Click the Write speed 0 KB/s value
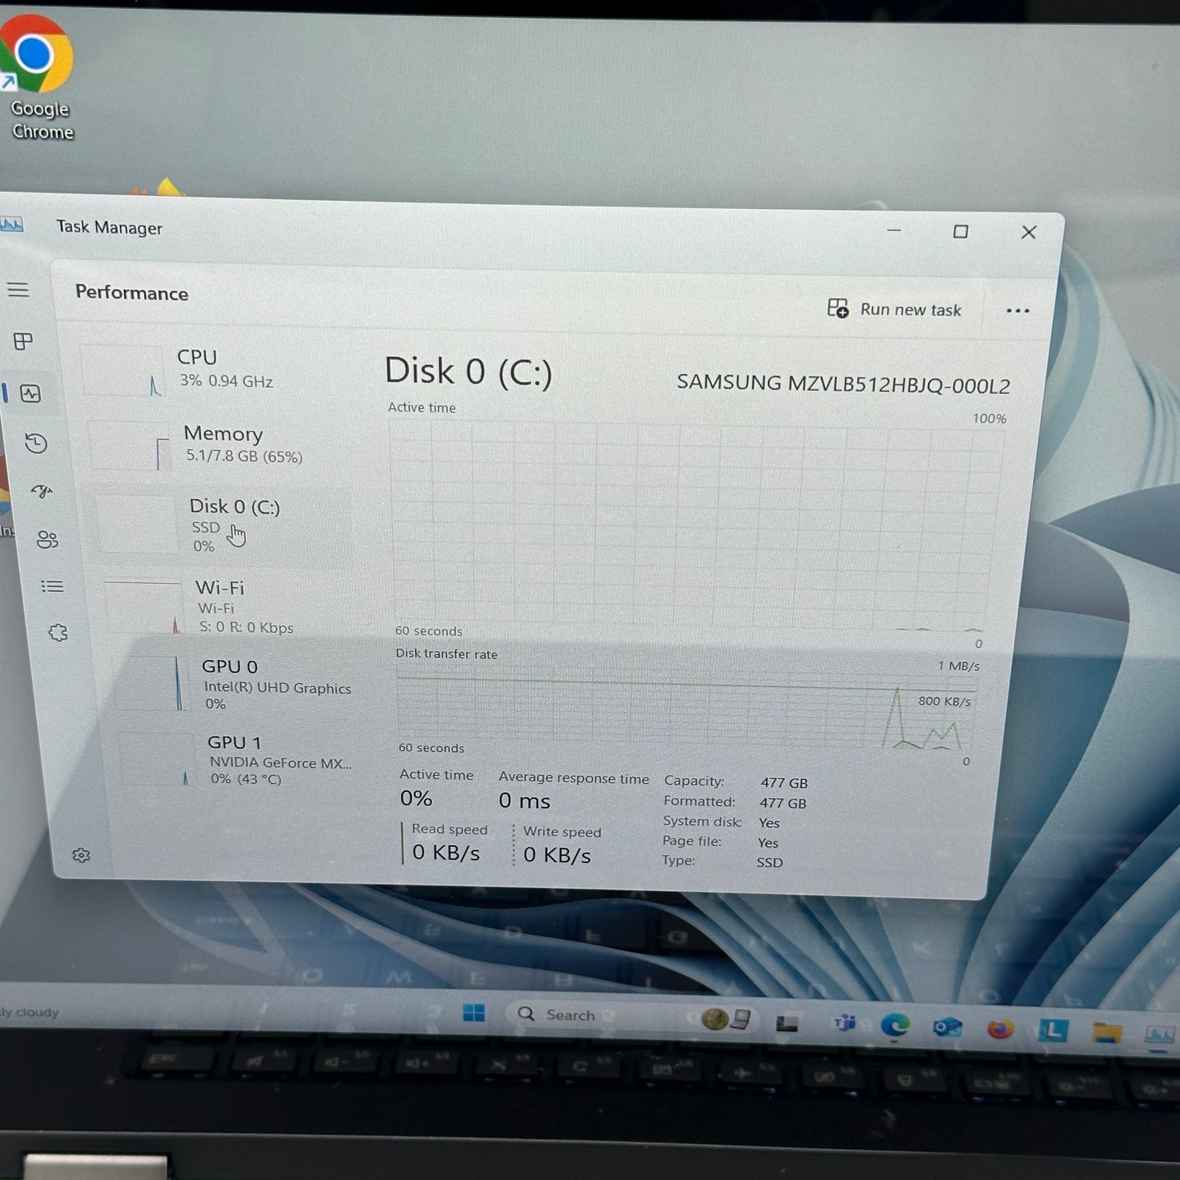The image size is (1180, 1180). pos(557,855)
